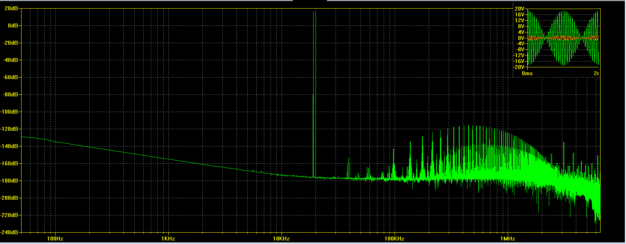The height and width of the screenshot is (244, 626).
Task: Click the positive 20V label in the inset
Action: (520, 9)
